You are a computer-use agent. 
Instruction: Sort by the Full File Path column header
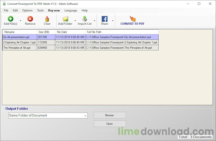122,32
